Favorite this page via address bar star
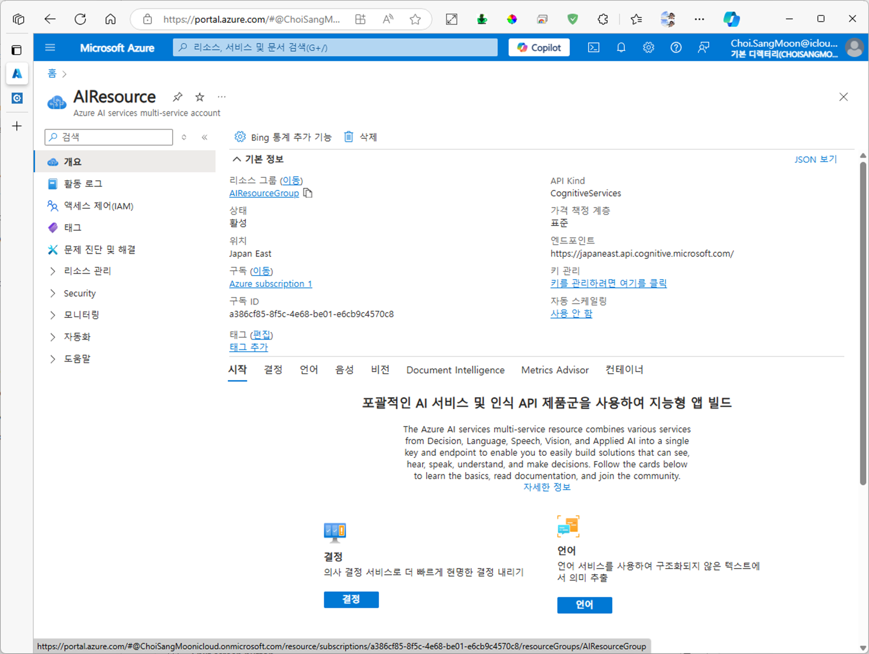This screenshot has height=654, width=869. 415,19
